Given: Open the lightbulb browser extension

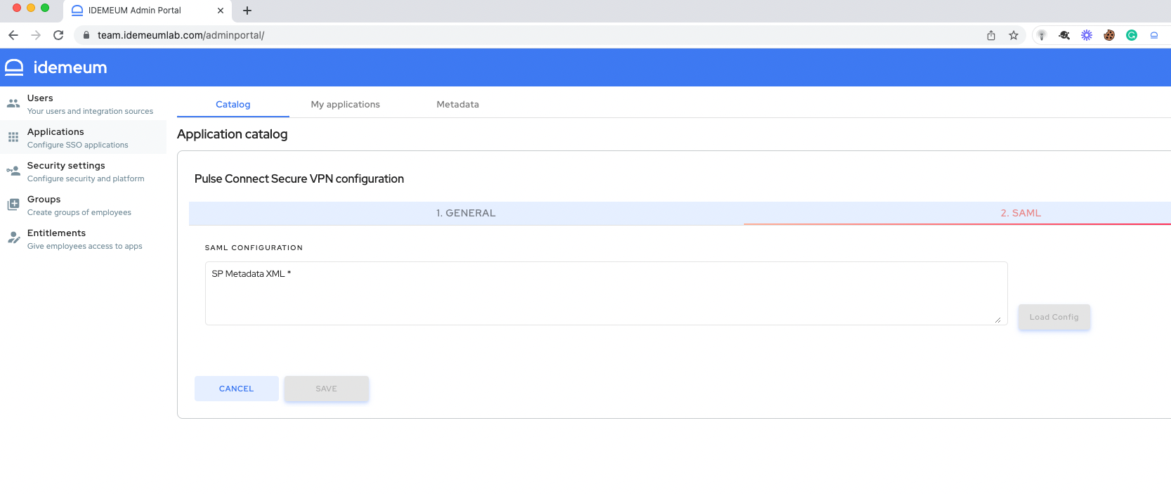Looking at the screenshot, I should click(x=1042, y=35).
